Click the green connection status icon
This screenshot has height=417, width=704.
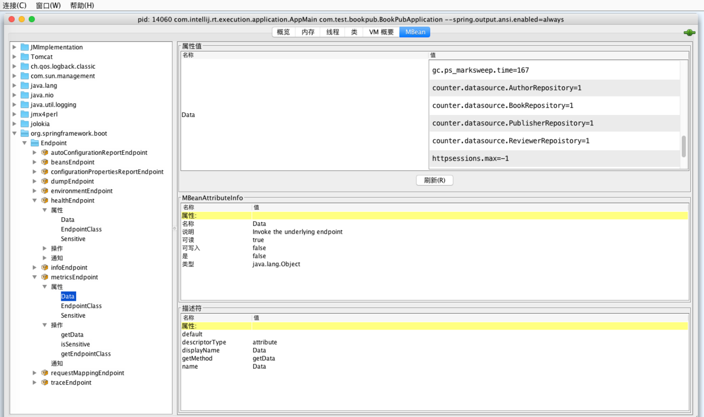click(x=689, y=33)
